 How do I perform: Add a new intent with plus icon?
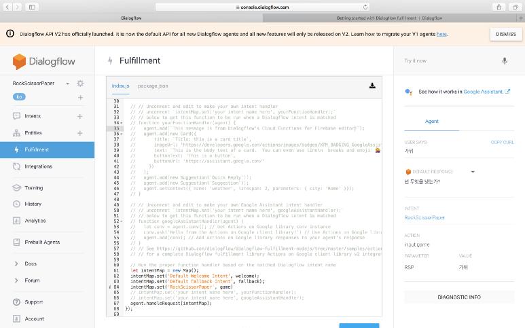[80, 116]
